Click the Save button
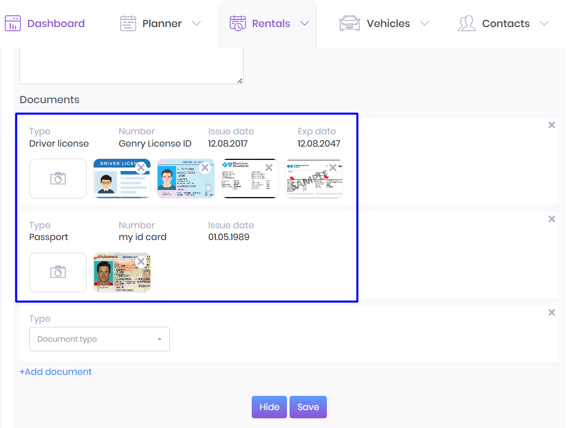Image resolution: width=574 pixels, height=428 pixels. pos(308,407)
